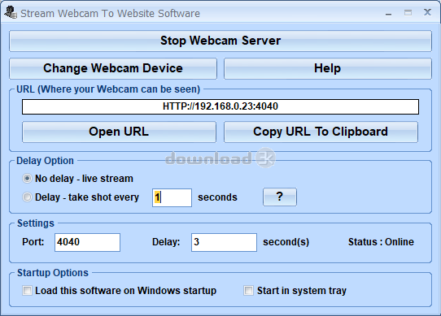The height and width of the screenshot is (316, 441).
Task: Click the Settings group title
Action: 36,223
